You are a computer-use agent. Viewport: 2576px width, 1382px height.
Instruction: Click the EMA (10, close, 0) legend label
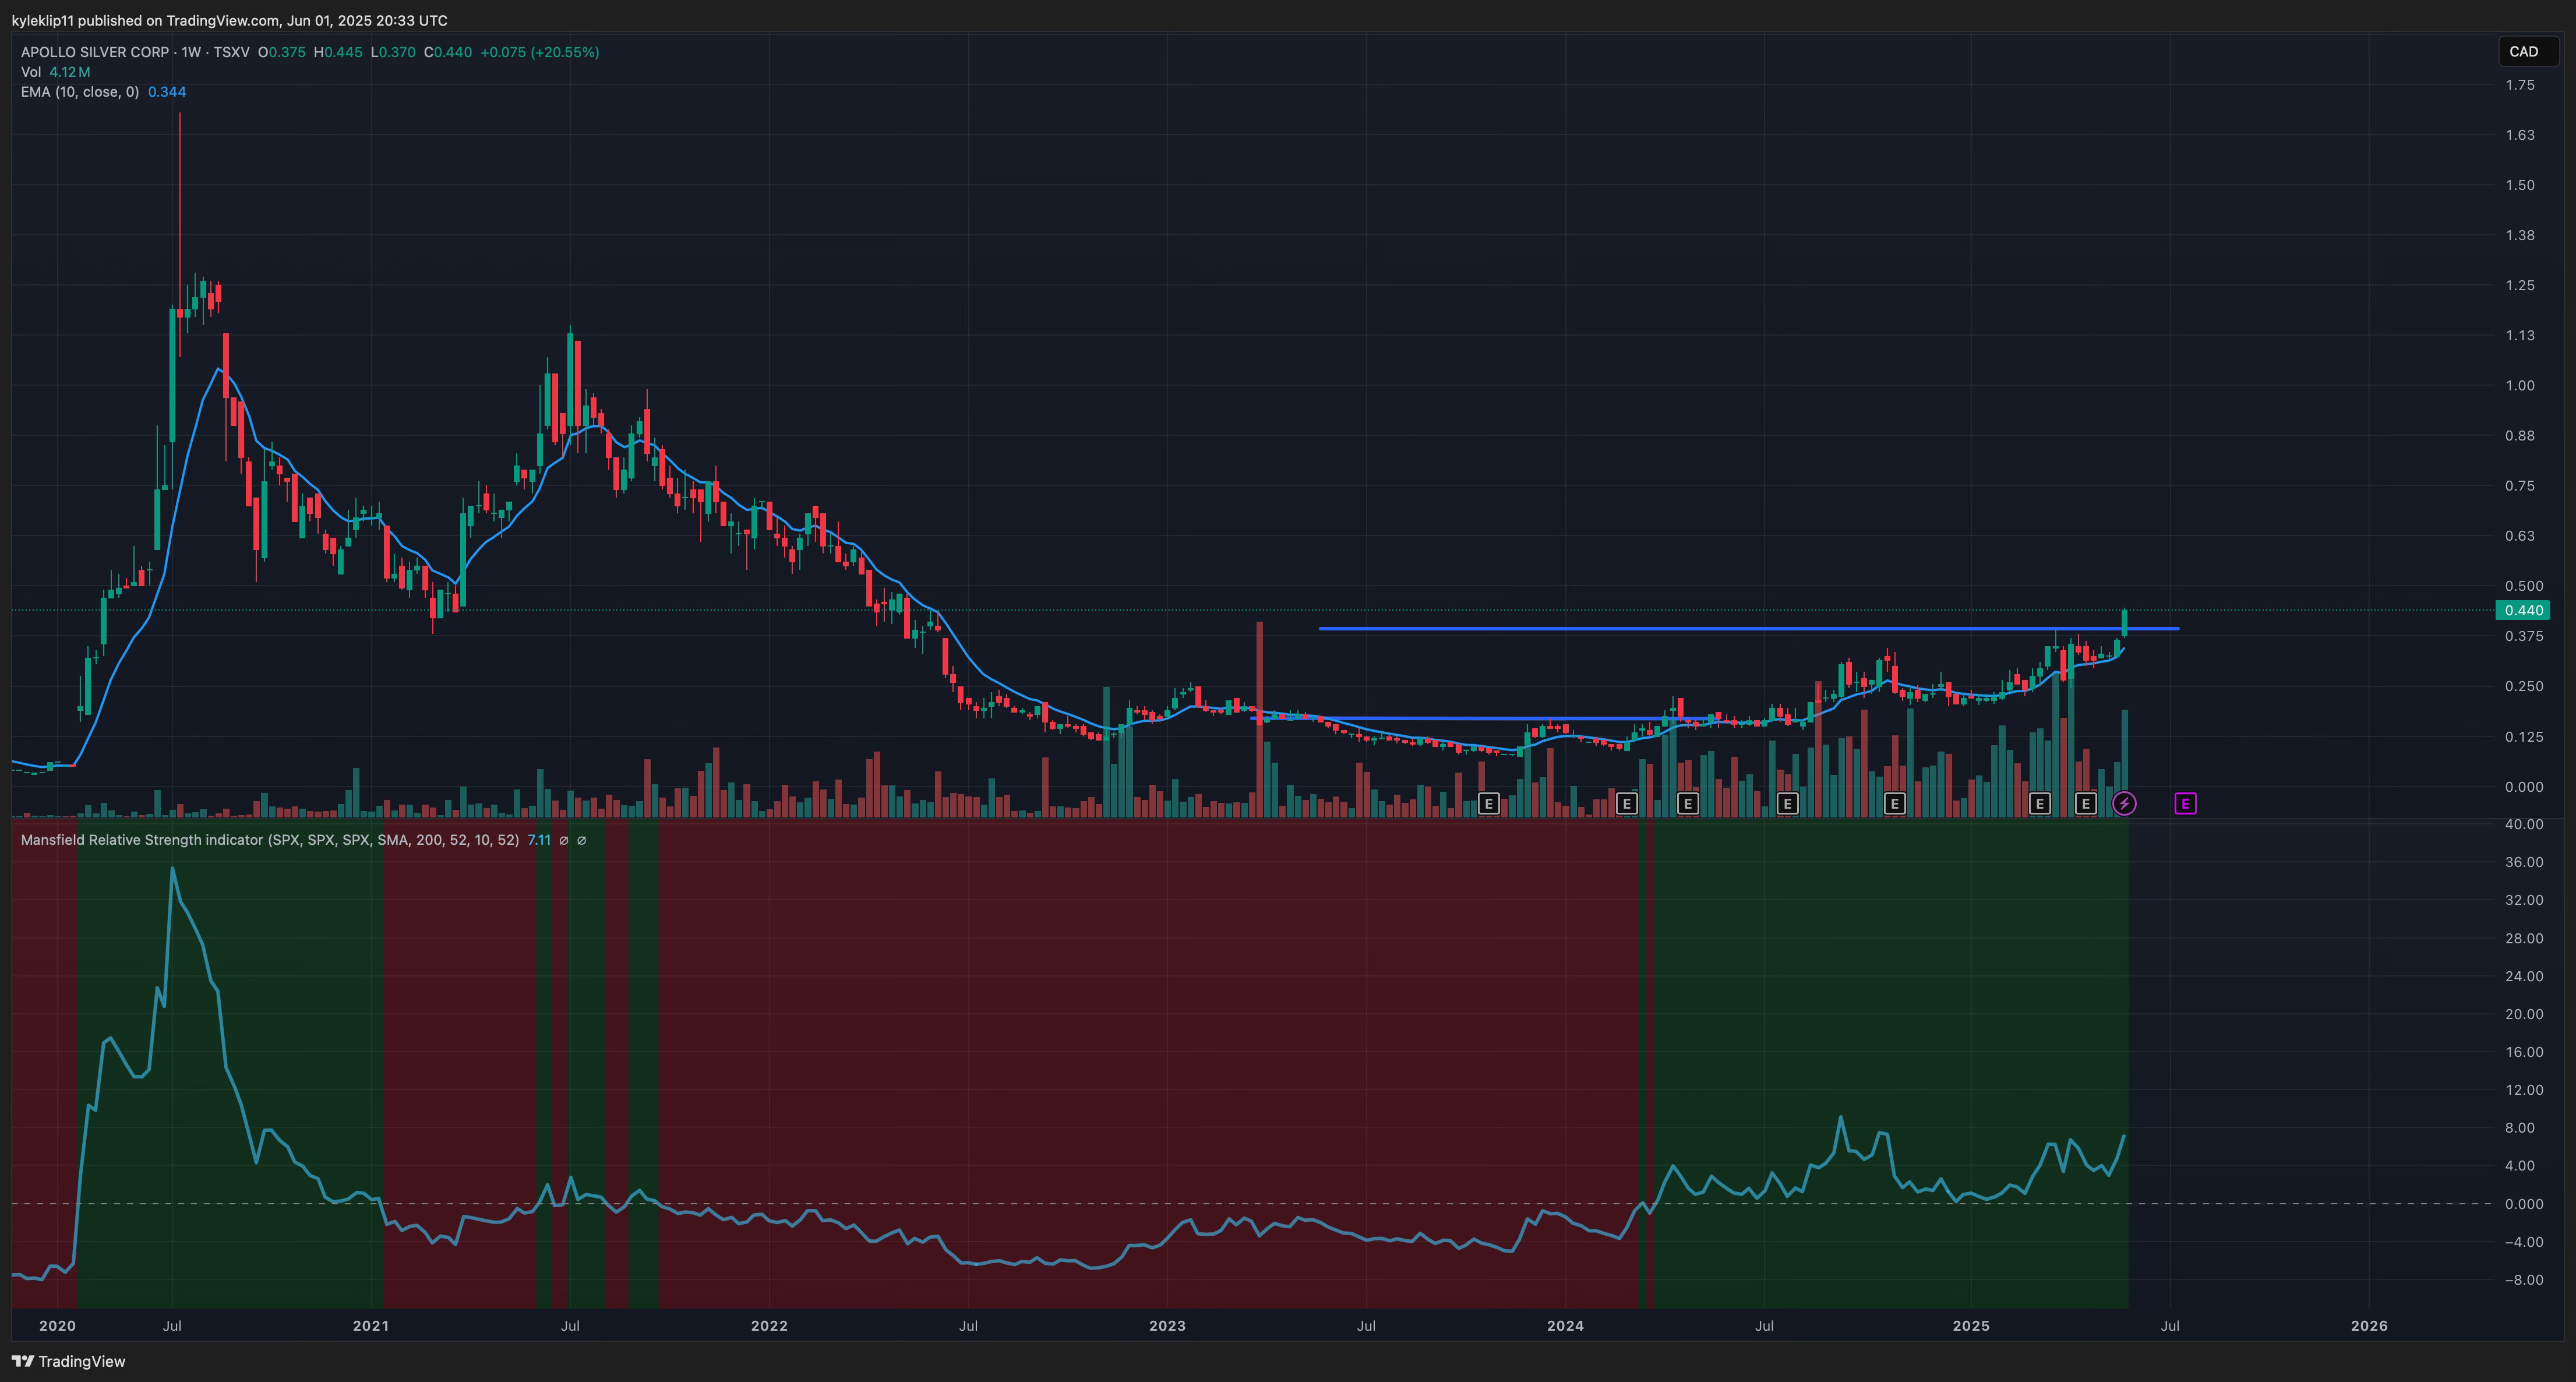click(80, 92)
